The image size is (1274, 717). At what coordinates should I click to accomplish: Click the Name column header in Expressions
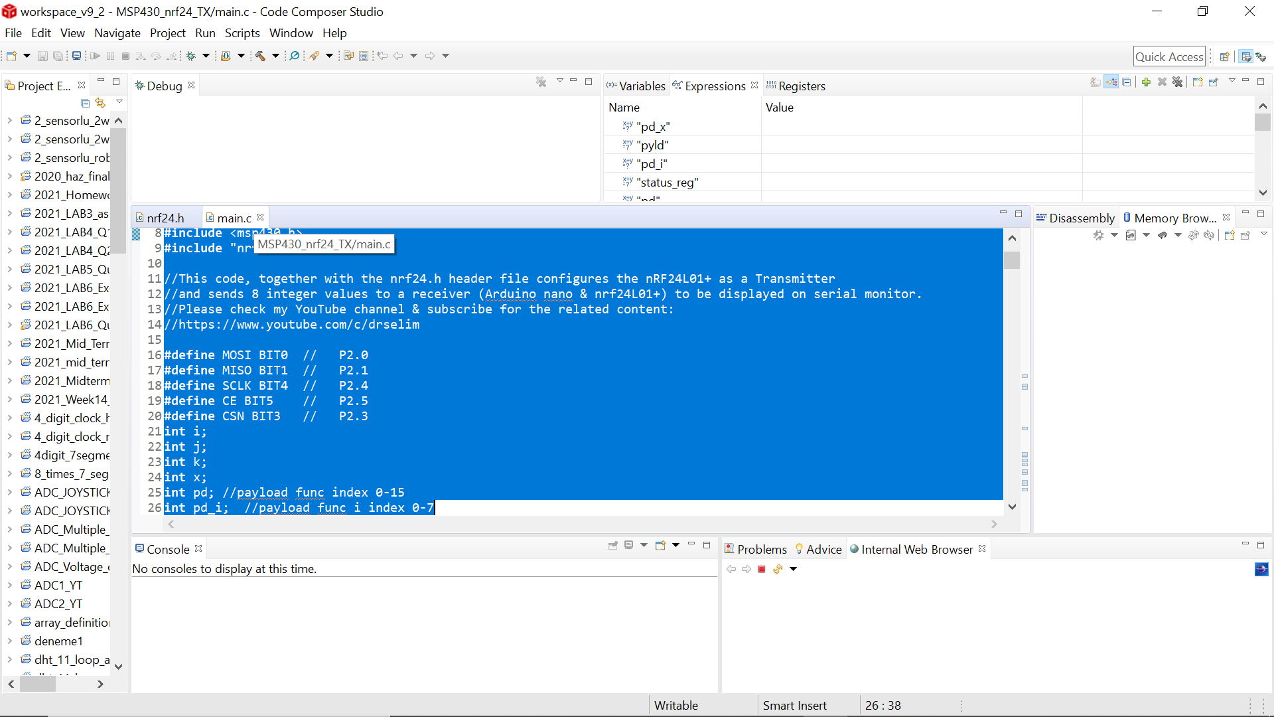pyautogui.click(x=683, y=107)
